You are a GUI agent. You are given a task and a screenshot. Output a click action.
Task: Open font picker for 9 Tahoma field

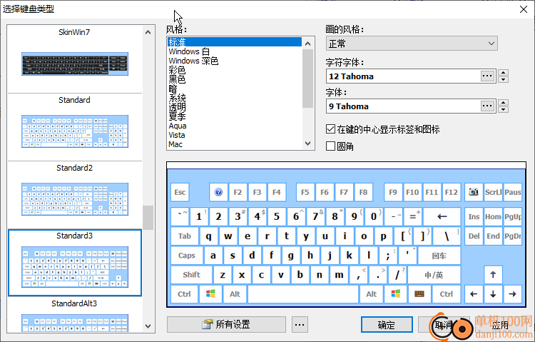pos(487,106)
